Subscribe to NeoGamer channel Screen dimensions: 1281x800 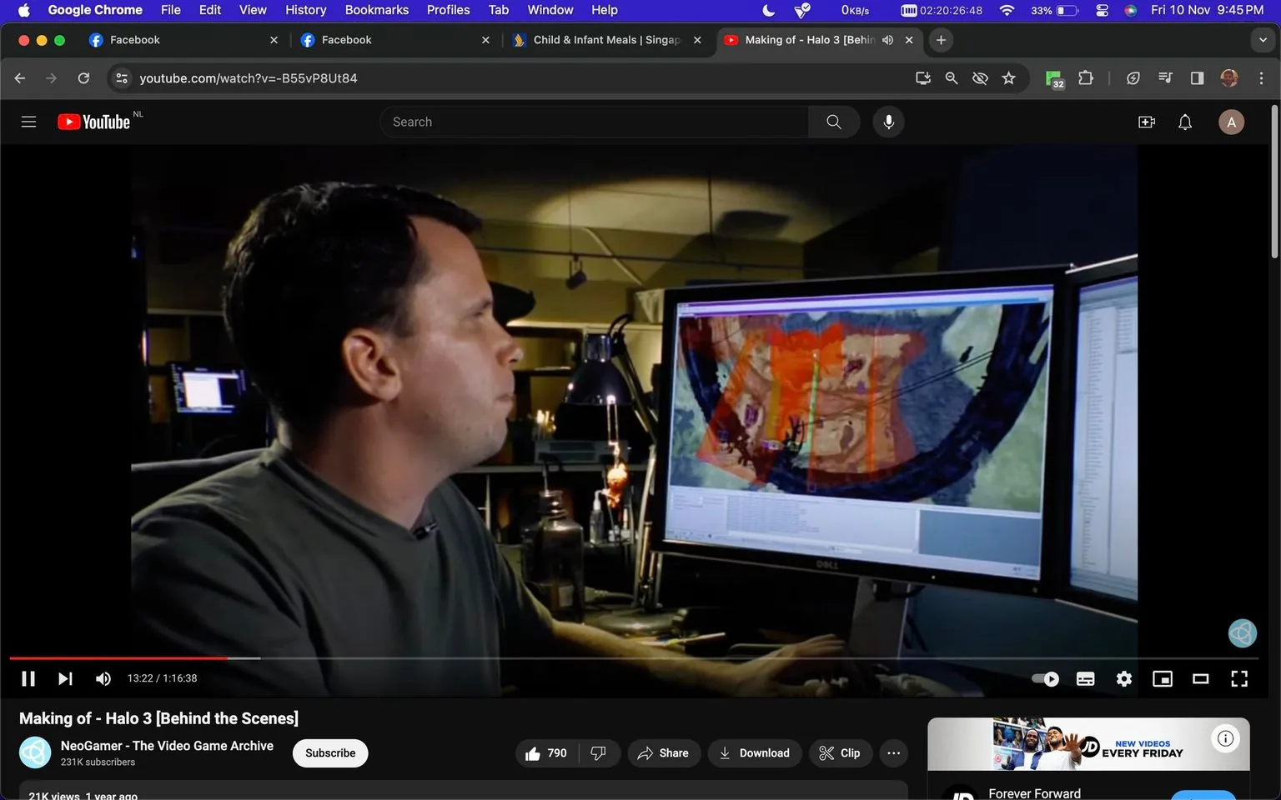click(329, 752)
